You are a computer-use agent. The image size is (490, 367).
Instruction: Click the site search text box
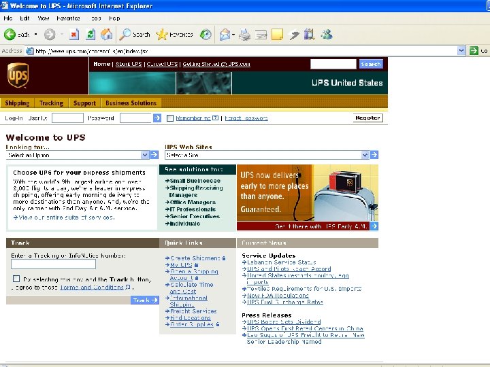[333, 64]
